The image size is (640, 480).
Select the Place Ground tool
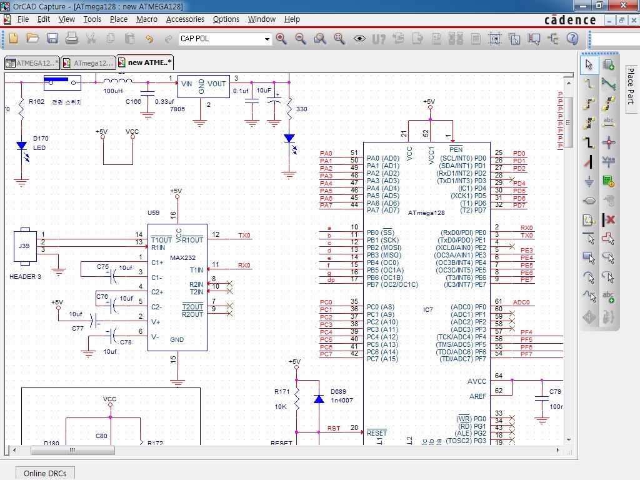tap(589, 181)
